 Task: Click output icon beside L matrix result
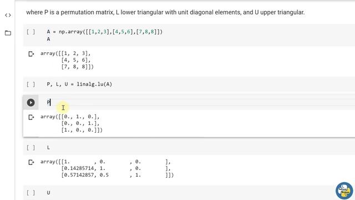click(31, 162)
